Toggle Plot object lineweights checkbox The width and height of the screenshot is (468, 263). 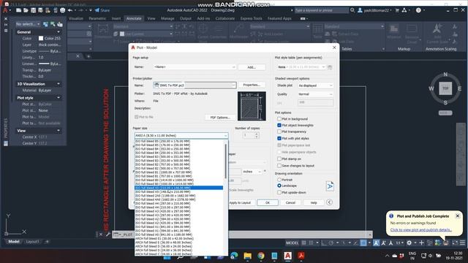point(279,125)
